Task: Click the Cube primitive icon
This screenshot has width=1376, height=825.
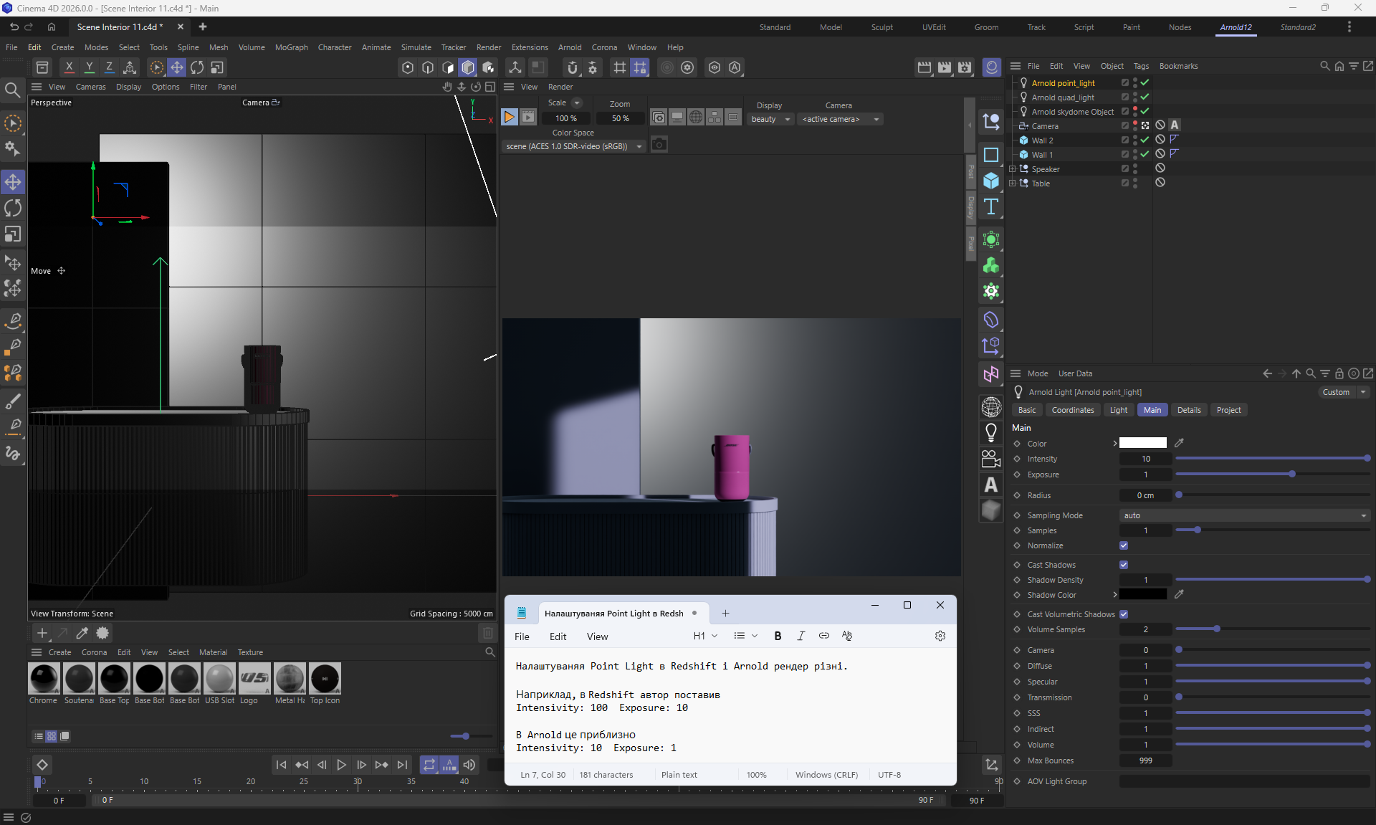Action: tap(991, 181)
